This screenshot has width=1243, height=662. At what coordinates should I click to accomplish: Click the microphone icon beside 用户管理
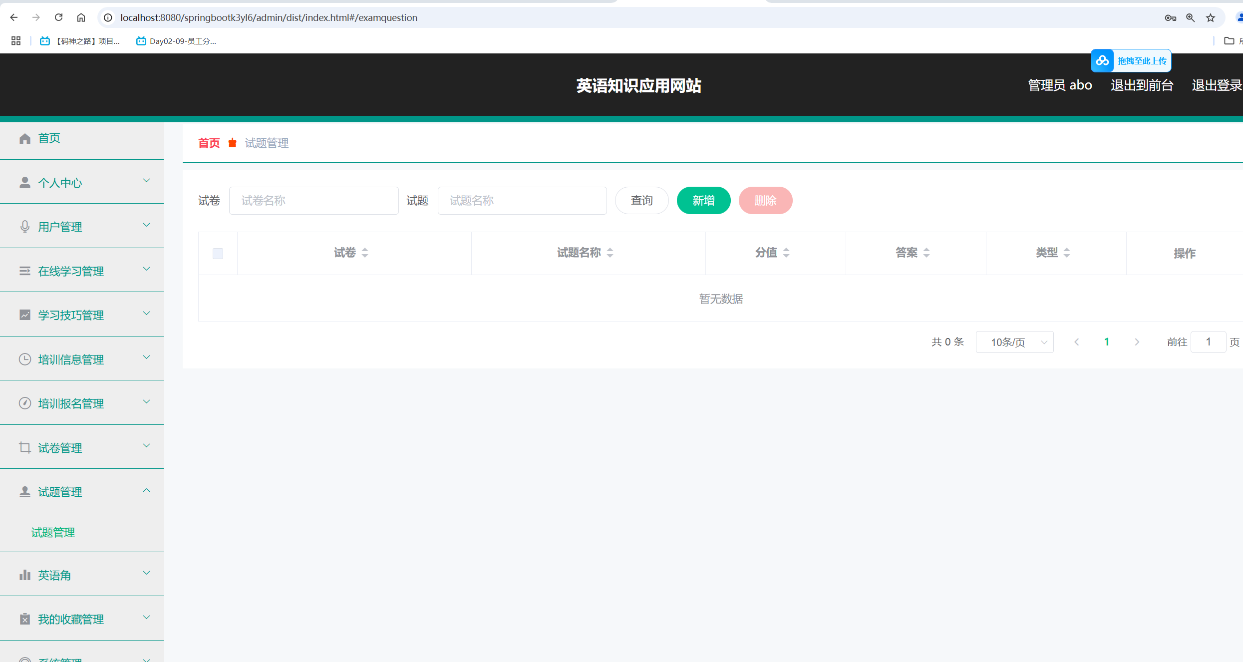point(25,226)
